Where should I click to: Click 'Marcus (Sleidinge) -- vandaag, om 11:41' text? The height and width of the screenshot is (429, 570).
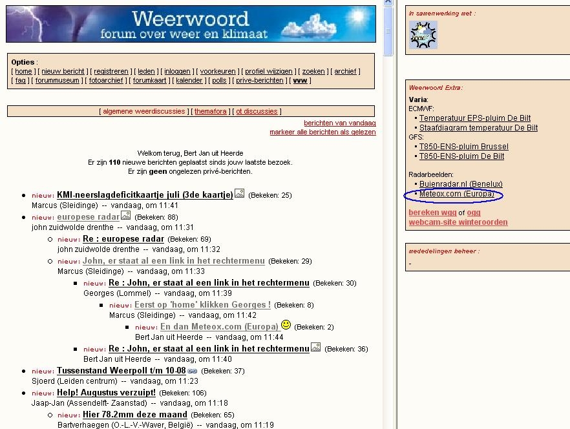point(105,205)
